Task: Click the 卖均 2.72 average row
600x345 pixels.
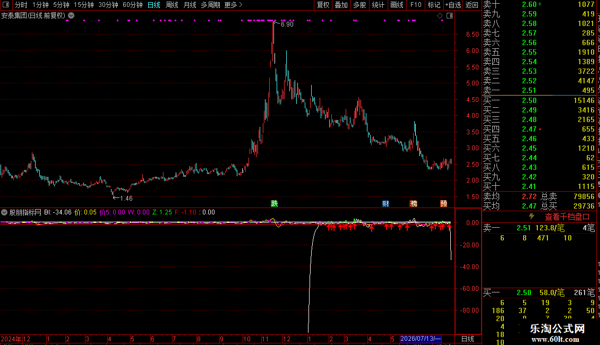Action: click(x=510, y=196)
